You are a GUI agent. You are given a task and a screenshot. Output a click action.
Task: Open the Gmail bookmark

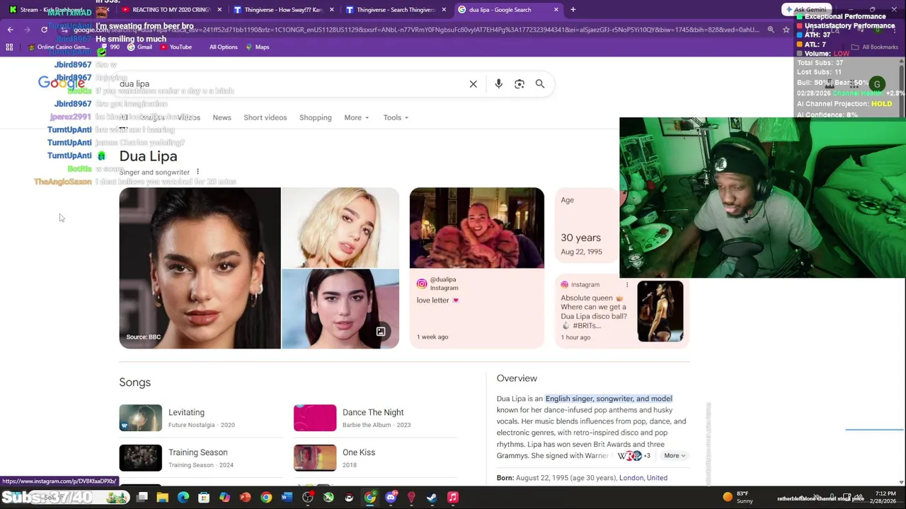click(x=139, y=47)
